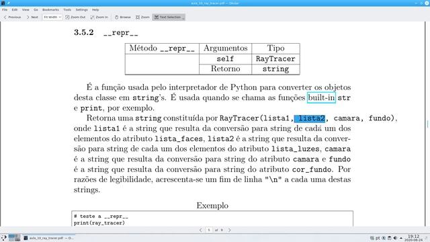The height and width of the screenshot is (242, 430).
Task: Click the Next page toolbar button
Action: 32,17
